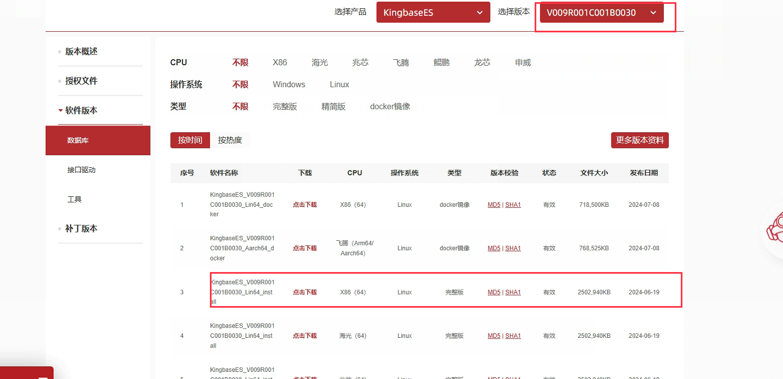The width and height of the screenshot is (783, 379).
Task: Open 版本概述 in the sidebar
Action: point(81,52)
